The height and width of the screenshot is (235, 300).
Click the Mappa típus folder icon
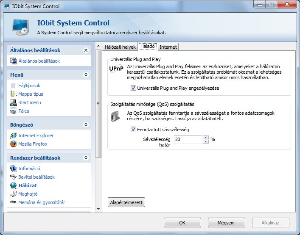(14, 94)
